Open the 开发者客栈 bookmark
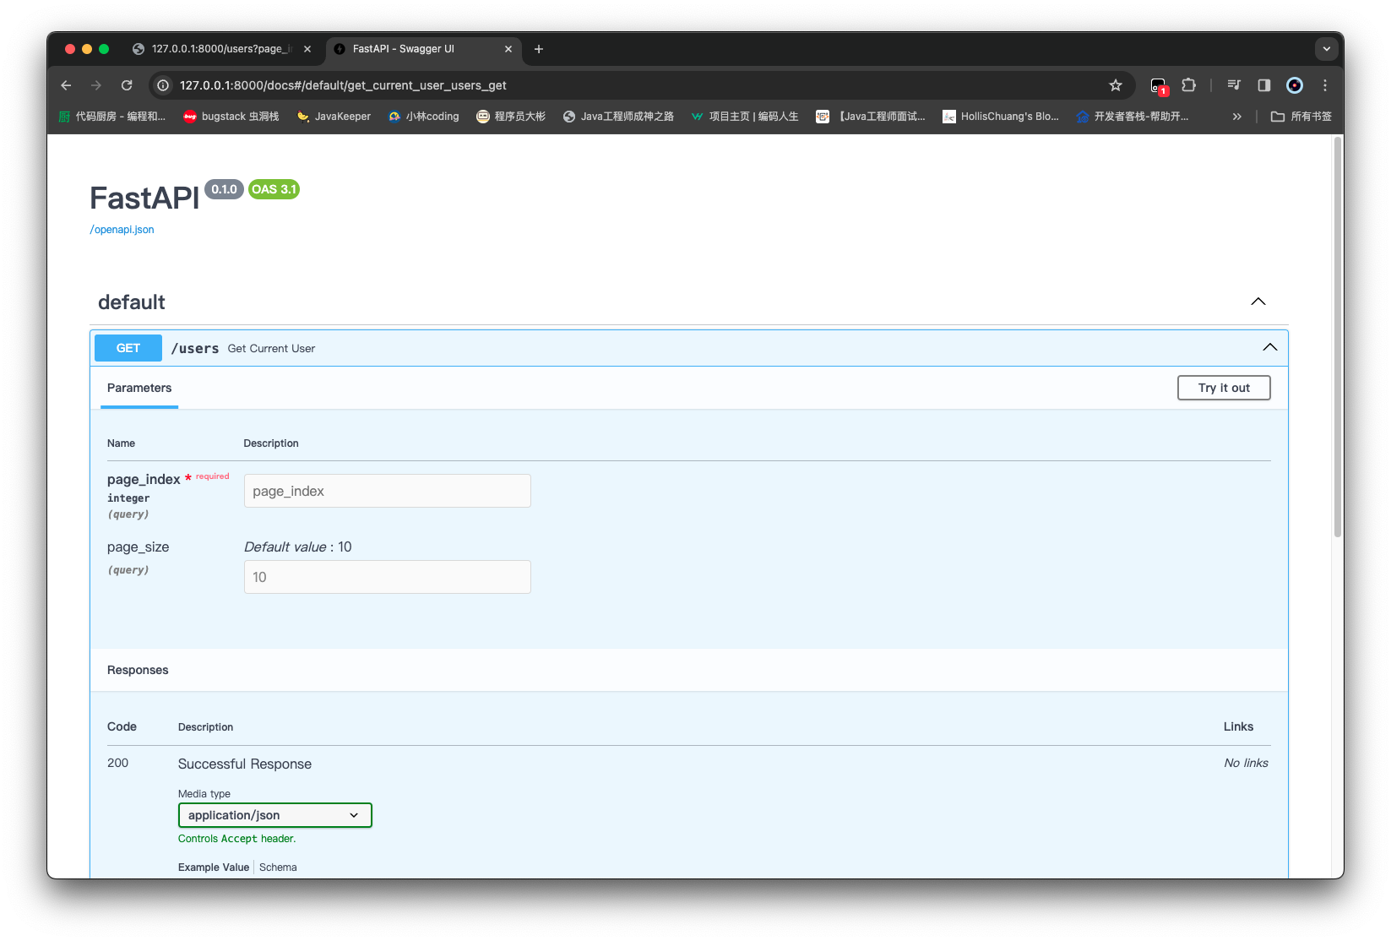 pyautogui.click(x=1133, y=117)
